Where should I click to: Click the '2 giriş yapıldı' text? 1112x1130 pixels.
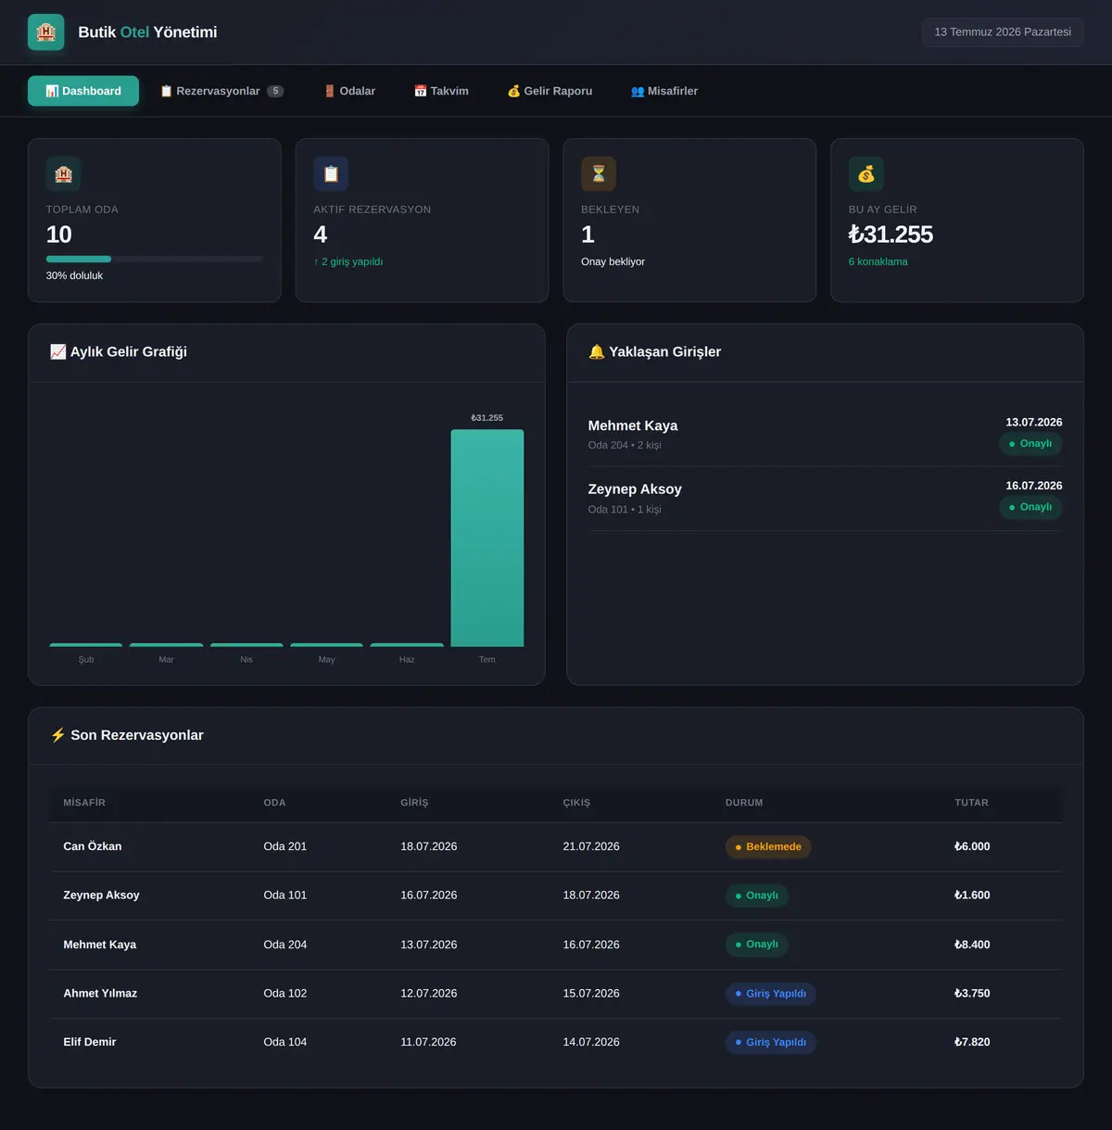[x=348, y=261]
